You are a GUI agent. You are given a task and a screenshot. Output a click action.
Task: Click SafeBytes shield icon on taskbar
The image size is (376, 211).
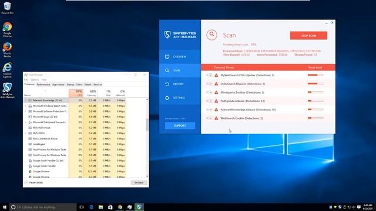[x=139, y=207]
